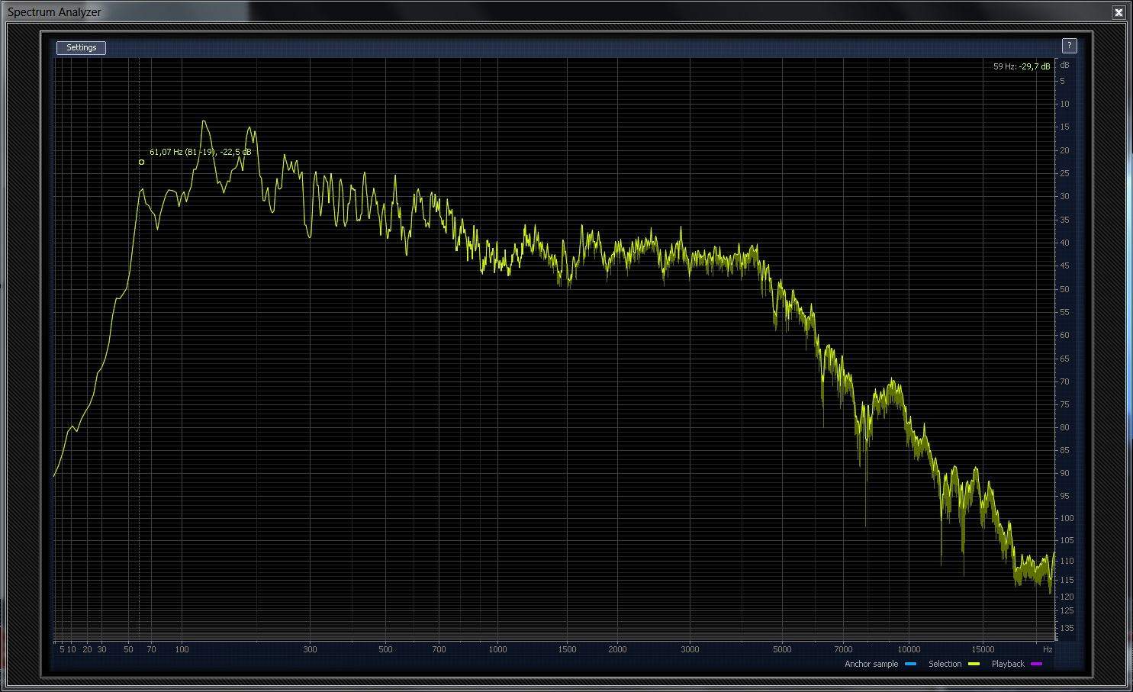
Task: Click the 50 label on dB scale
Action: pos(1064,289)
